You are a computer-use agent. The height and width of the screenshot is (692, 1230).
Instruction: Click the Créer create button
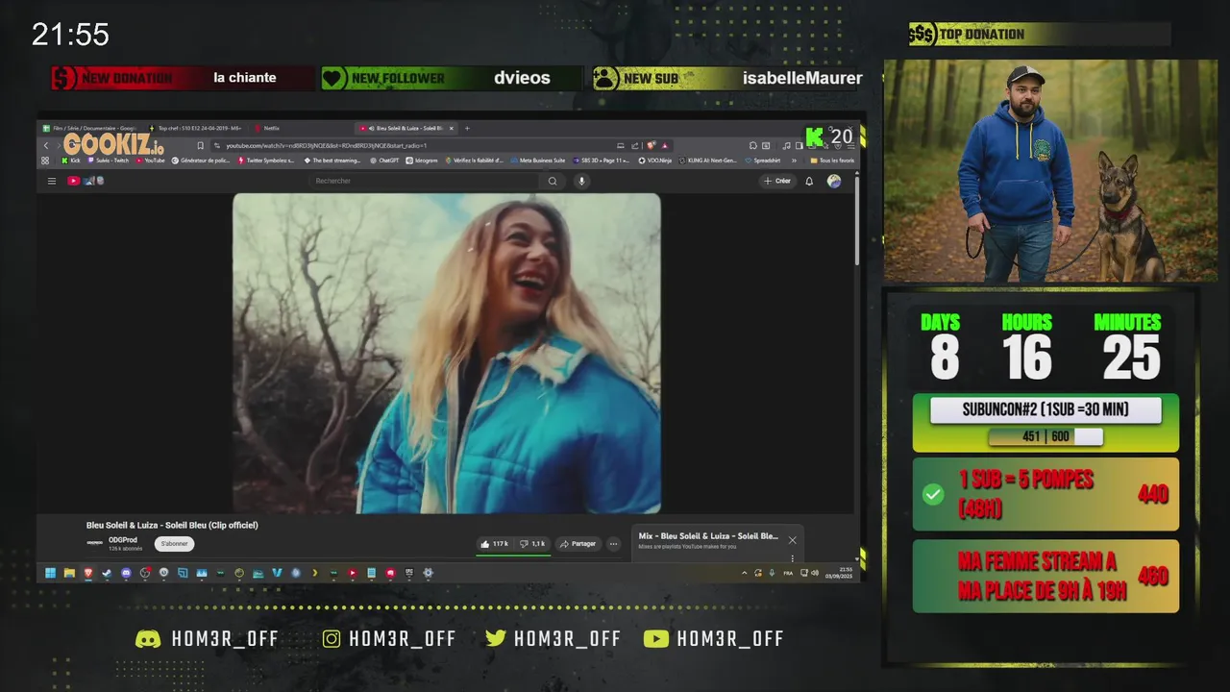coord(777,181)
